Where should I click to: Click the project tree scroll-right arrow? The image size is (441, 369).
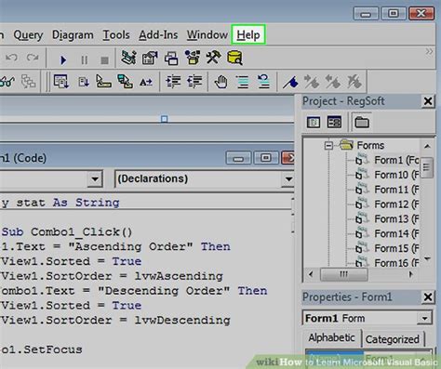click(410, 274)
